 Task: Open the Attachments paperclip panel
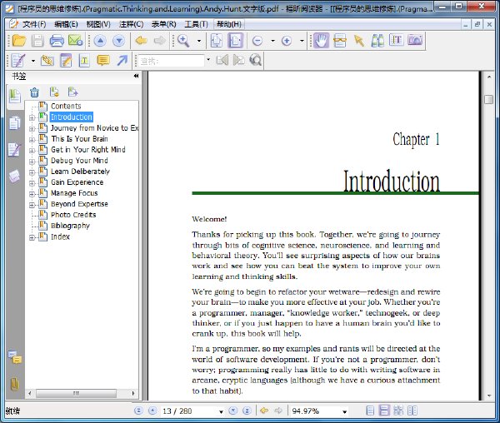point(14,384)
